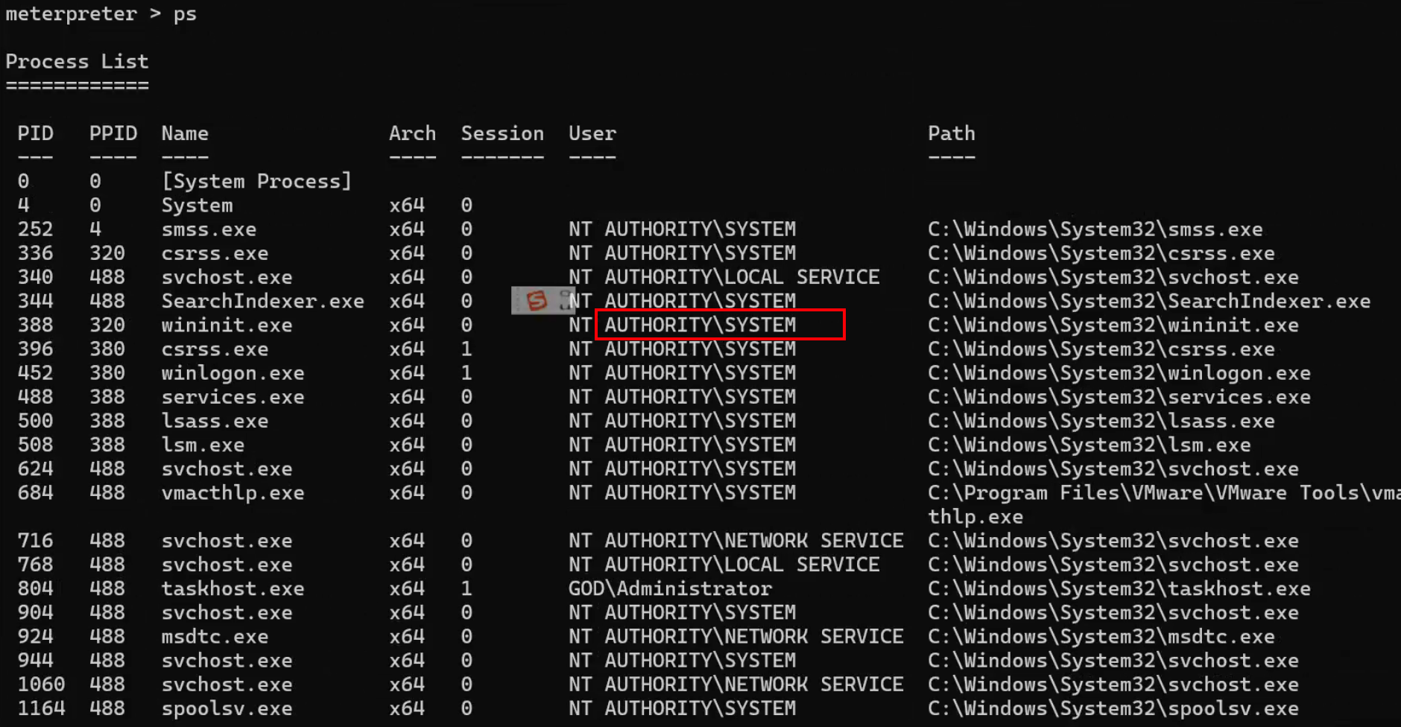The height and width of the screenshot is (727, 1401).
Task: Click the meterpreter prompt text
Action: coord(71,14)
